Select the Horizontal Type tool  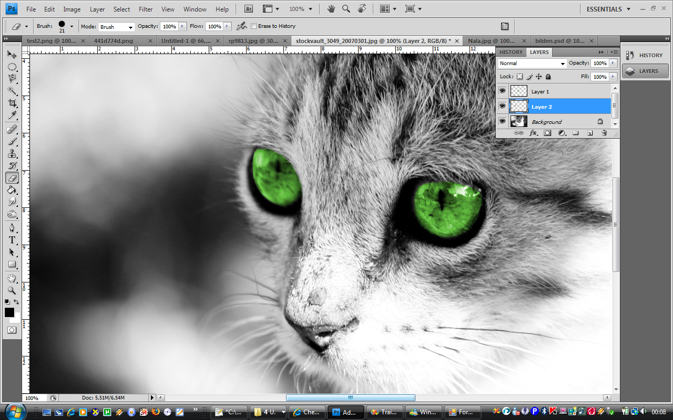point(12,240)
